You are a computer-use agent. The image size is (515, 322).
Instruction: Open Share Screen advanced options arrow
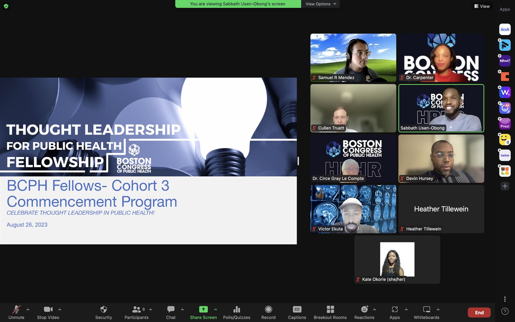tap(216, 309)
